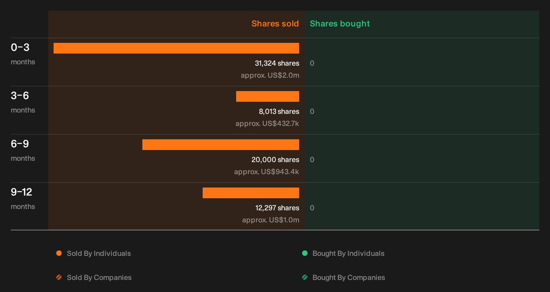
Task: Click the 9-12 months row label
Action: coord(23,199)
